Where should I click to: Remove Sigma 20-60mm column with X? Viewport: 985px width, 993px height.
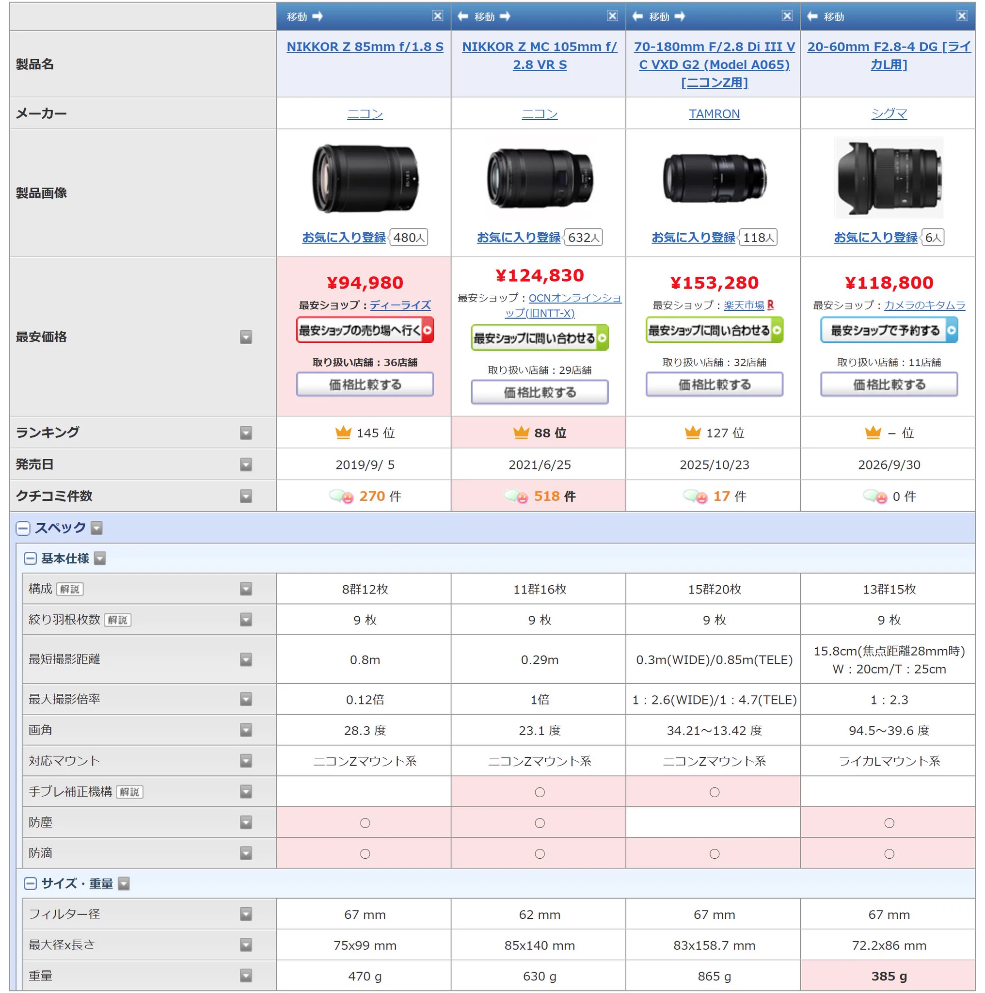tap(962, 16)
